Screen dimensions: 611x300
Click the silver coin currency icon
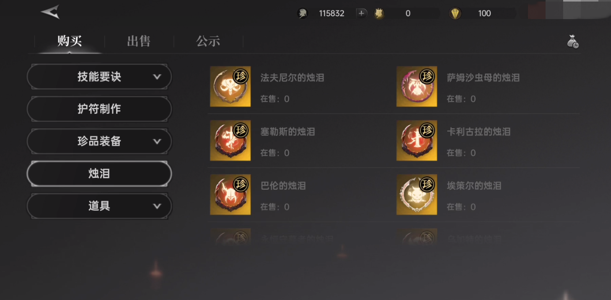pos(303,14)
